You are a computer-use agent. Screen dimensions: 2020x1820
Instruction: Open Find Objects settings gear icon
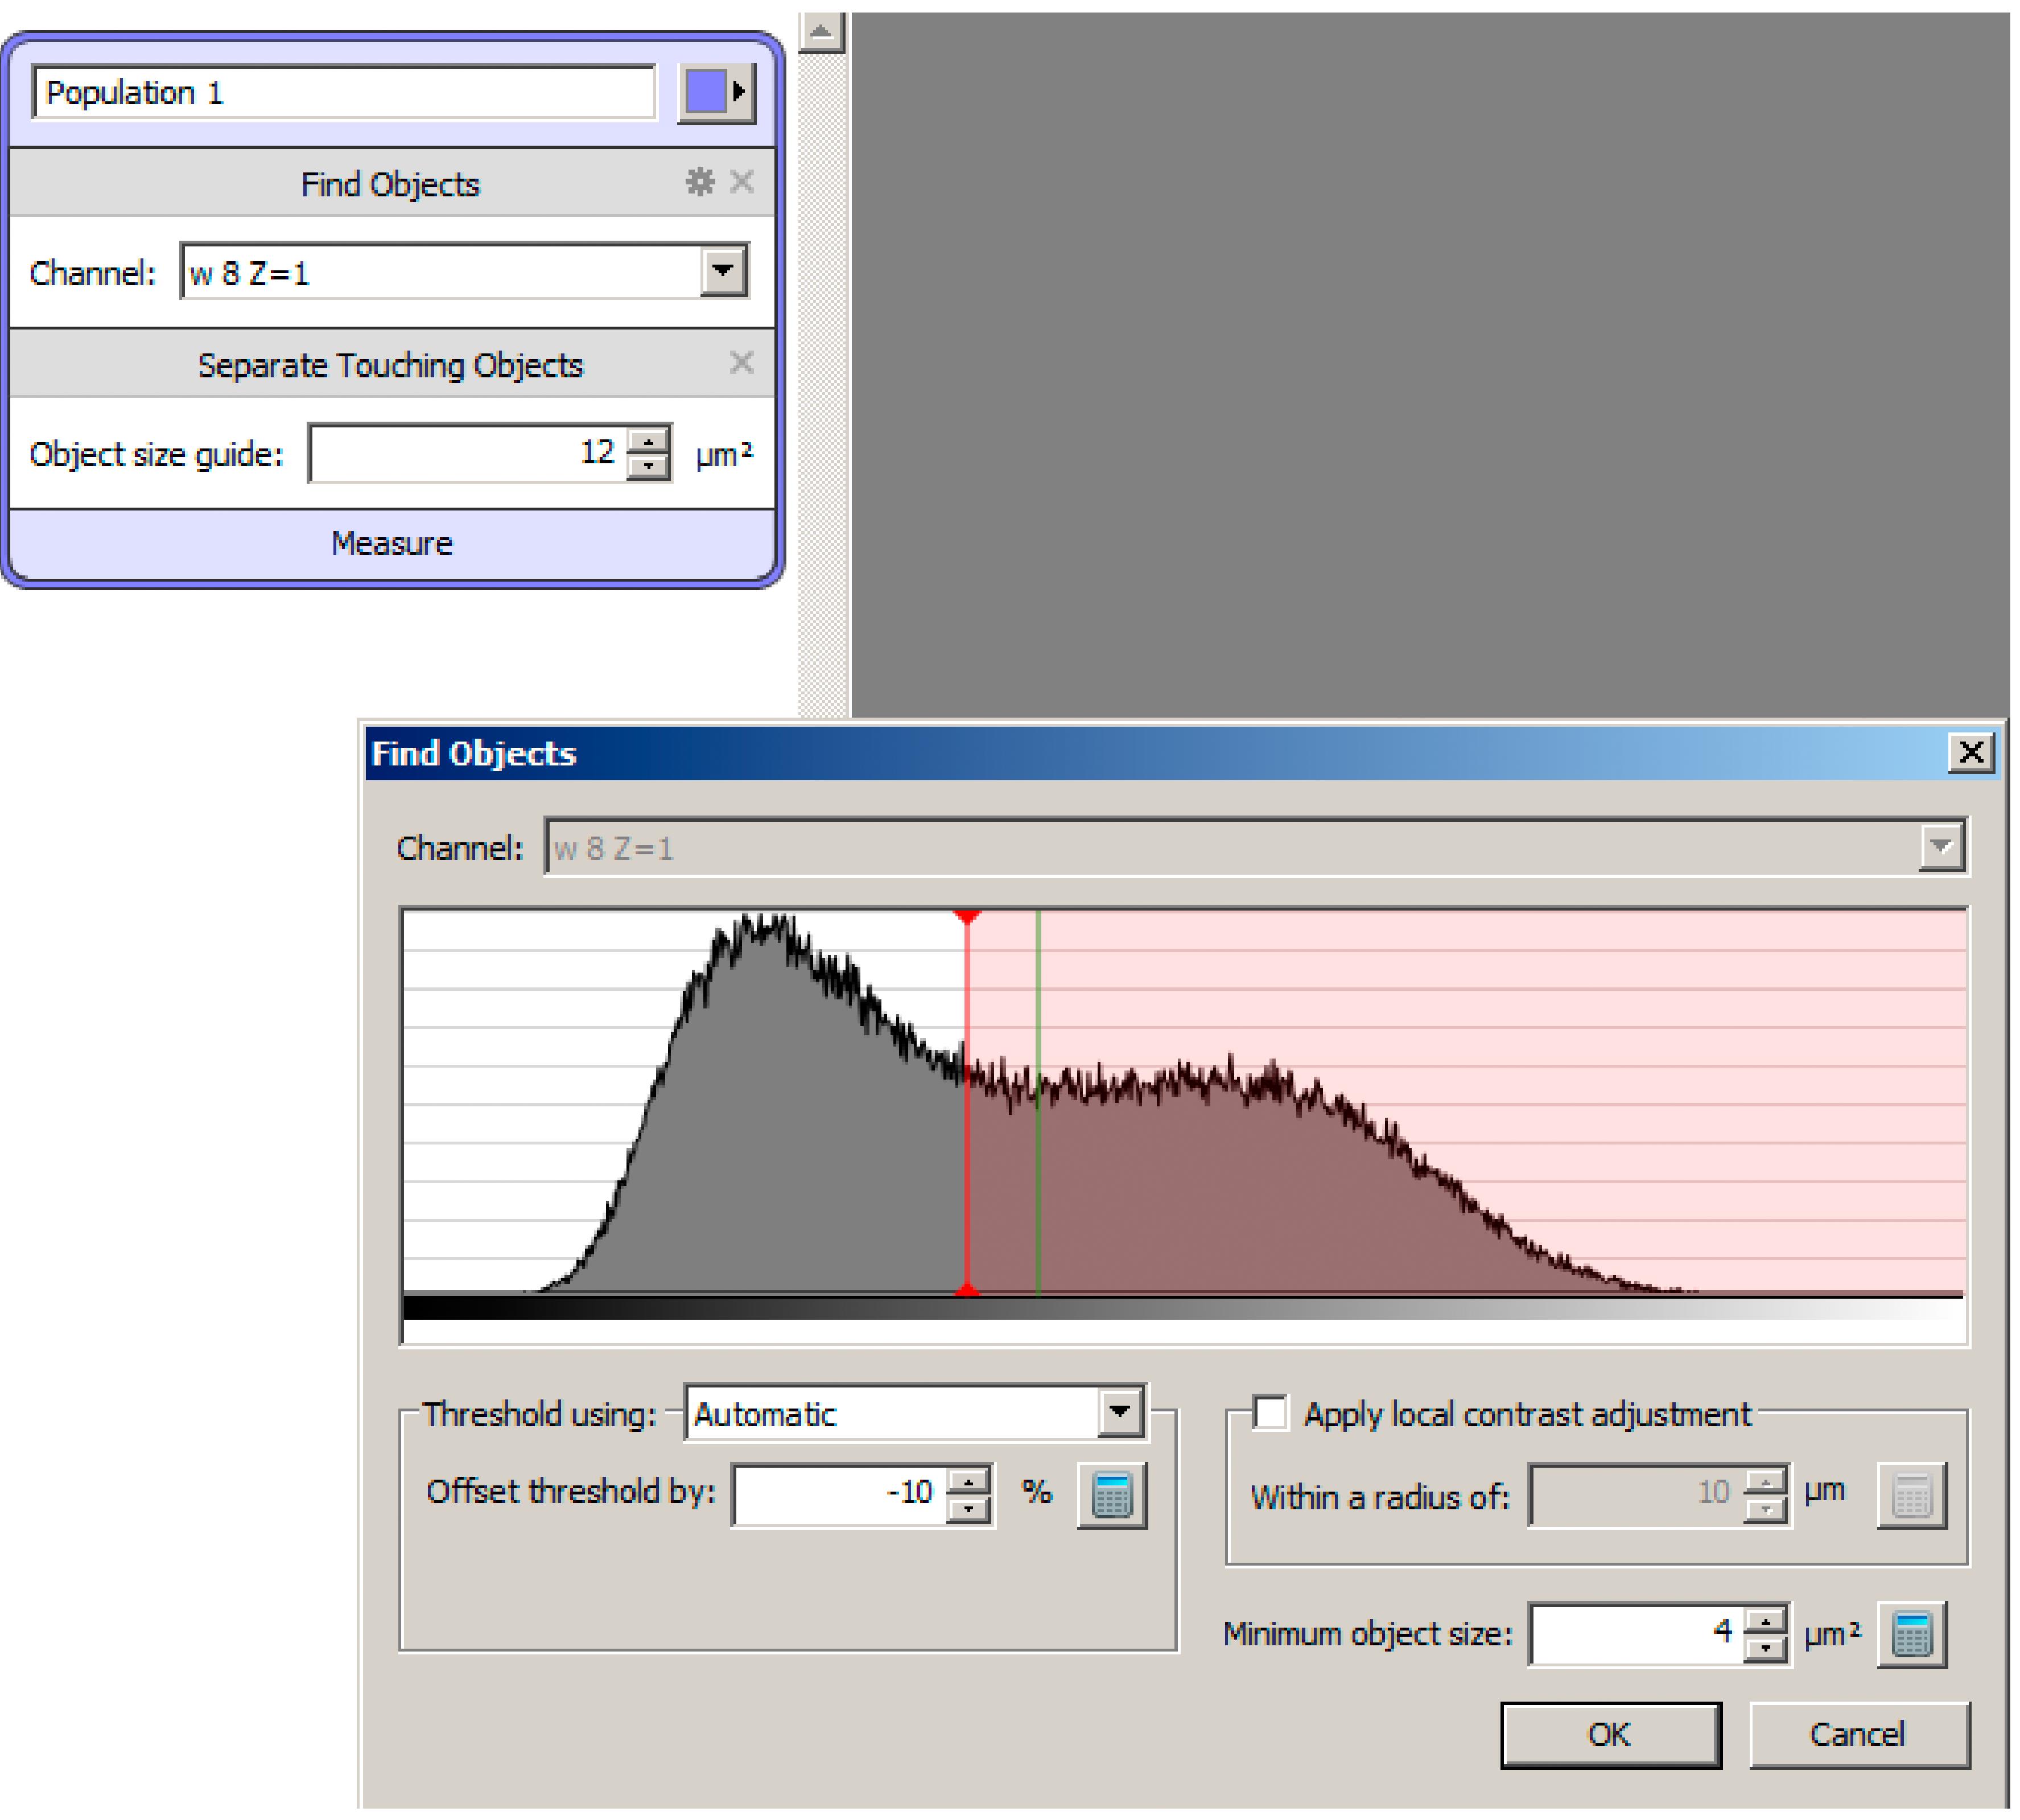699,182
